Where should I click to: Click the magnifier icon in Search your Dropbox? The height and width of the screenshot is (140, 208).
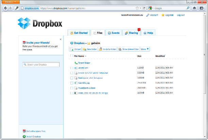(25, 64)
